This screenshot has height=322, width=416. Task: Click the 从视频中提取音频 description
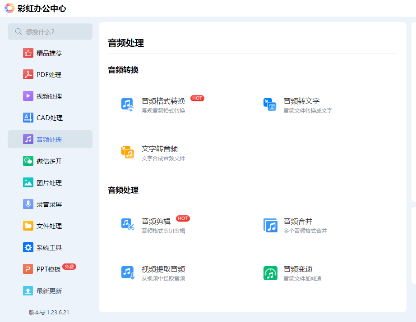163,279
